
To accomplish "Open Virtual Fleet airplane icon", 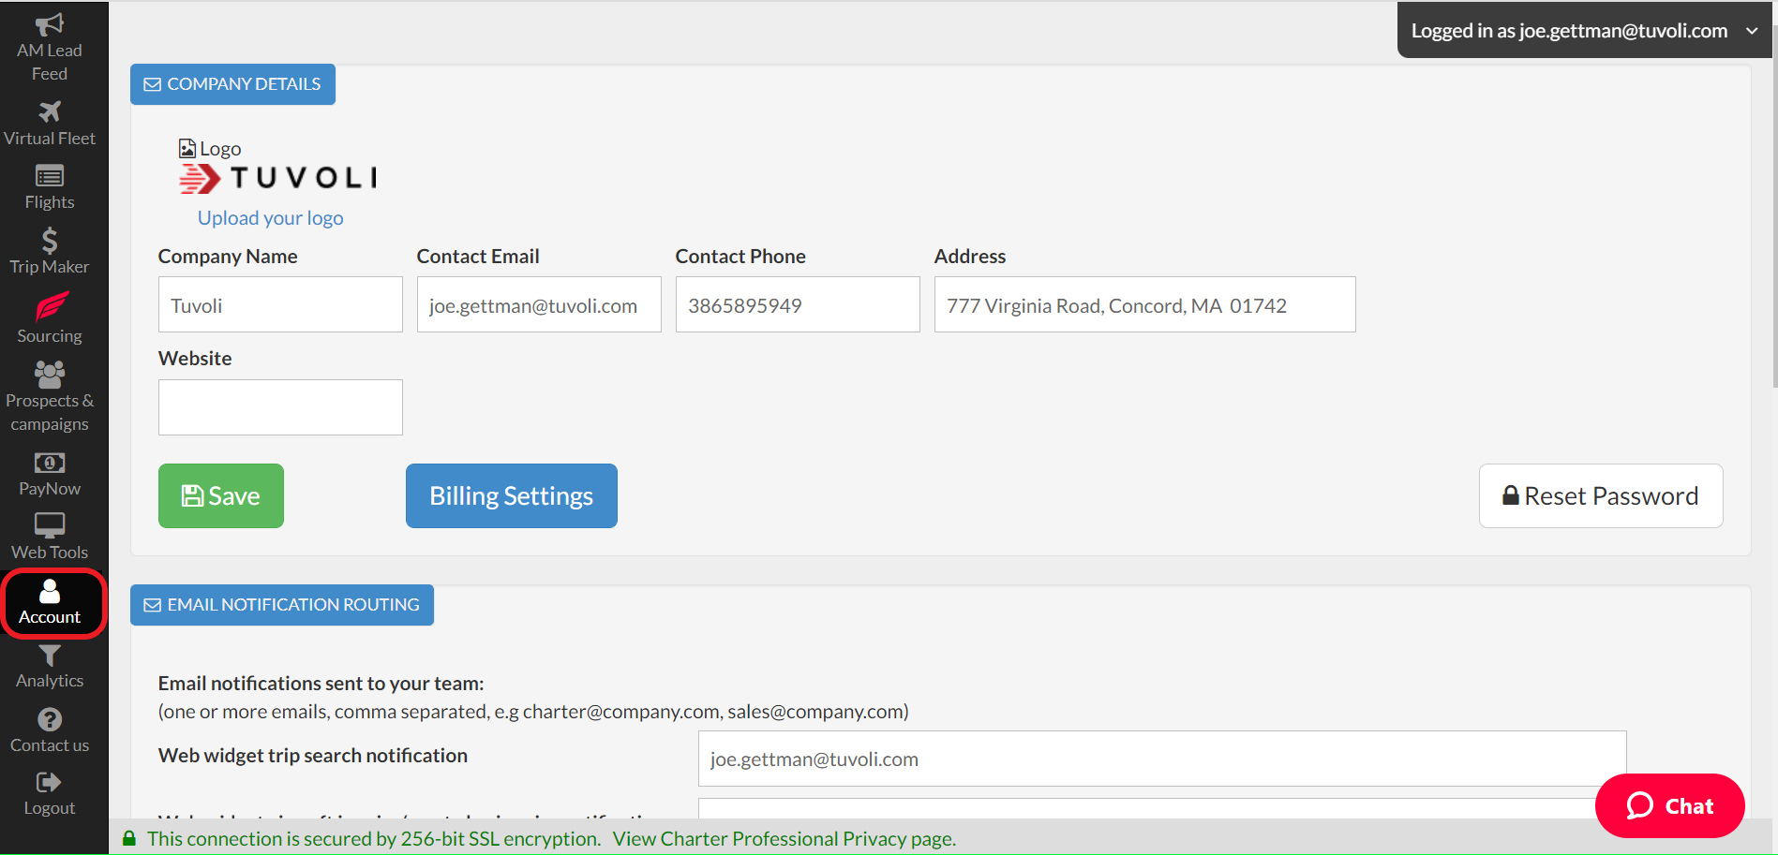I will (x=50, y=111).
